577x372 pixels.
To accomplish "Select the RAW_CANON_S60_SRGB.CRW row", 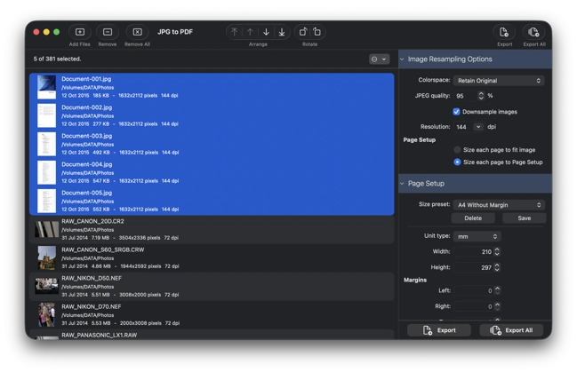I will (x=212, y=258).
